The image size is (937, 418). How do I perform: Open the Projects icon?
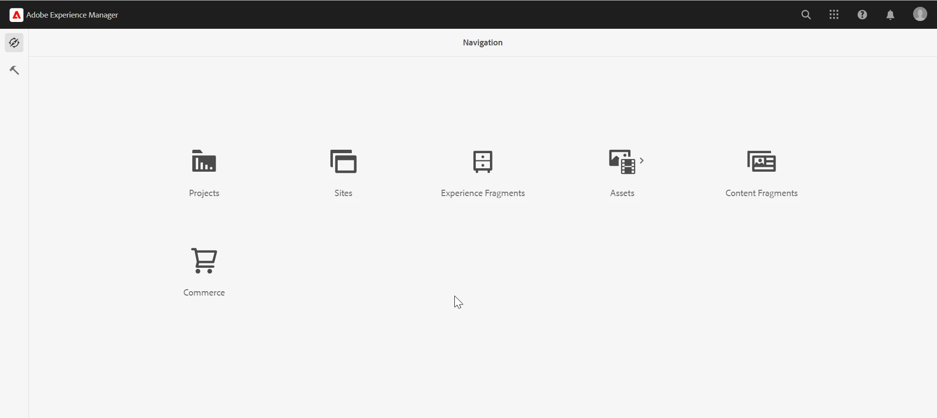pos(204,161)
